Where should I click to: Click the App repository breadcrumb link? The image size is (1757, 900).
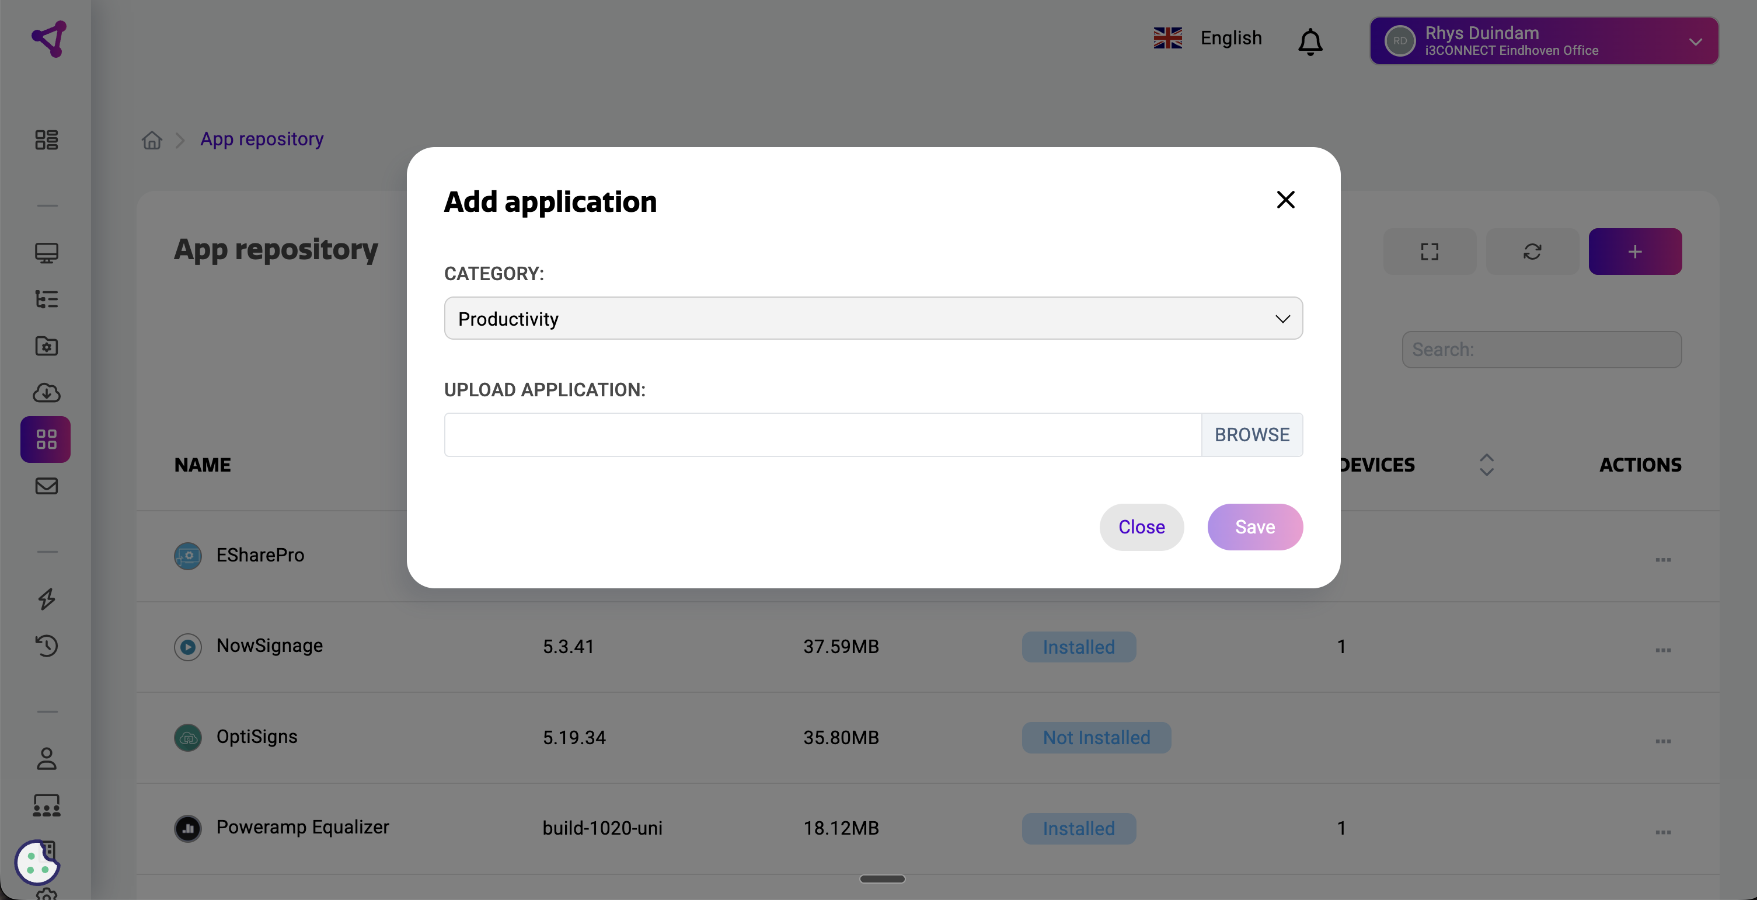262,139
